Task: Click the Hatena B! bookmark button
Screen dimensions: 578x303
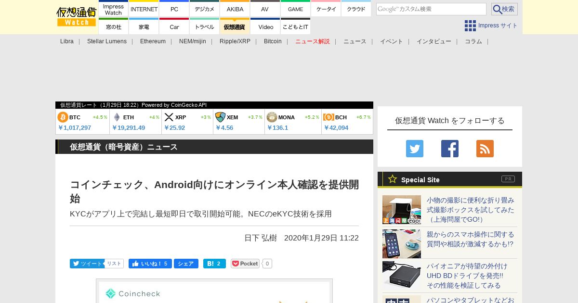Action: pyautogui.click(x=214, y=264)
